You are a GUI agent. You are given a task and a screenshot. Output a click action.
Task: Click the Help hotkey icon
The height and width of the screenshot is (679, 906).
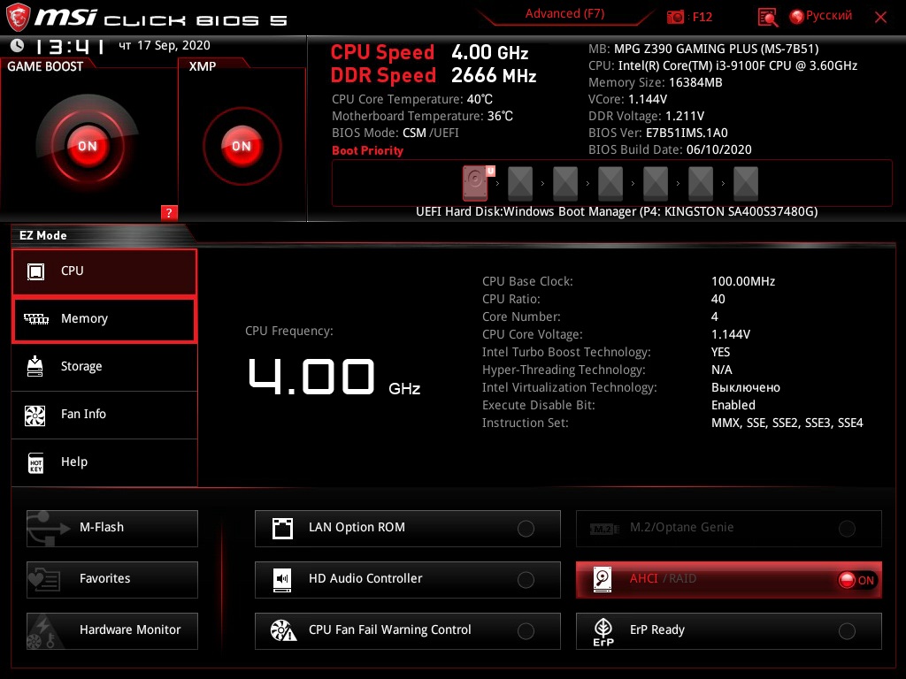tap(35, 462)
